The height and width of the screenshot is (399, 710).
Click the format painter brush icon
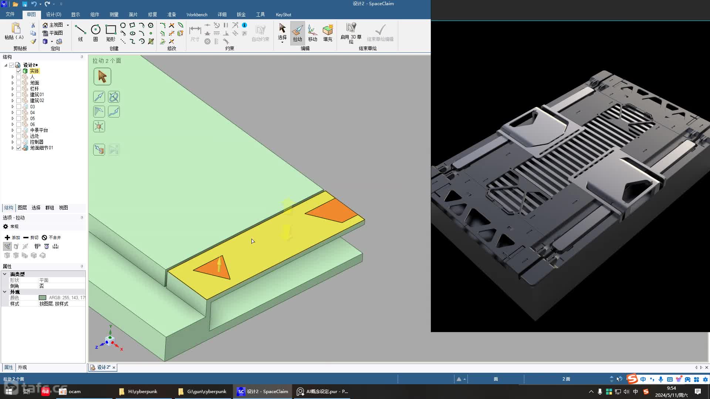pos(33,41)
